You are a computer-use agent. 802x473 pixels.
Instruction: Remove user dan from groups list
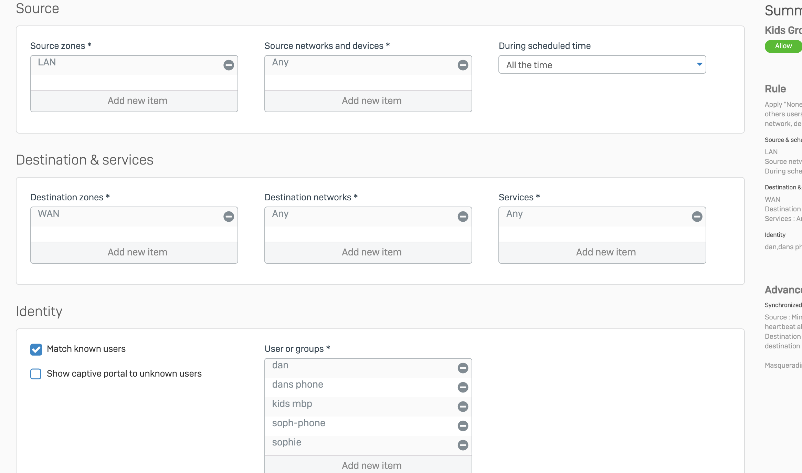click(x=463, y=368)
